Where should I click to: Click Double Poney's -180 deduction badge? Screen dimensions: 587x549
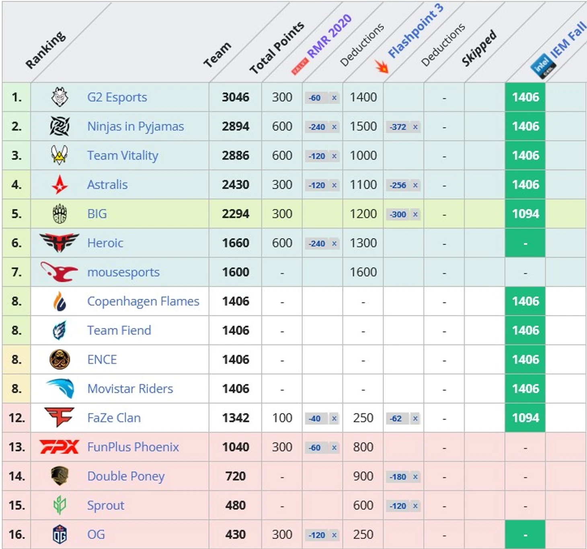pos(403,477)
